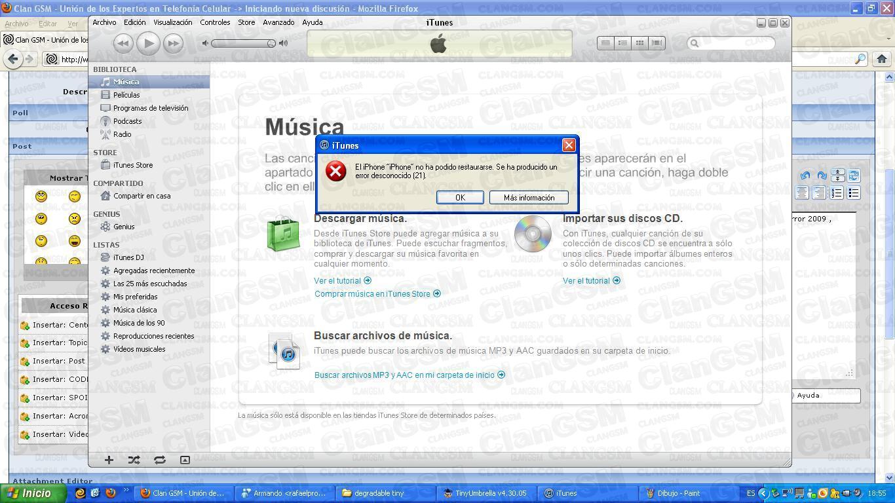The image size is (895, 503).
Task: Click the Firefox home button
Action: tap(881, 59)
